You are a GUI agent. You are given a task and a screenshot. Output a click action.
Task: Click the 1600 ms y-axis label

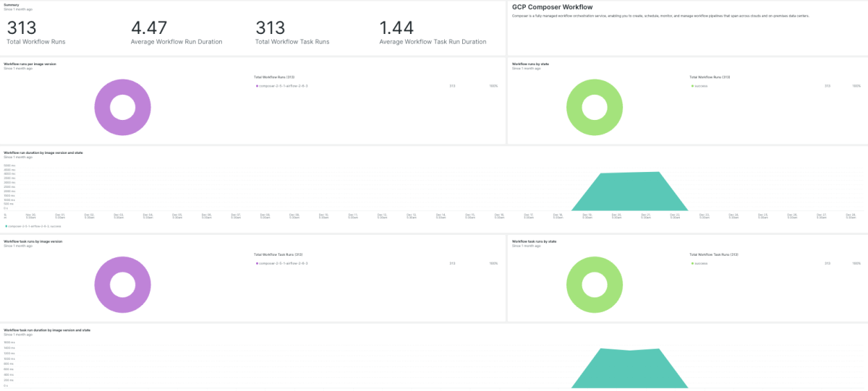9,342
